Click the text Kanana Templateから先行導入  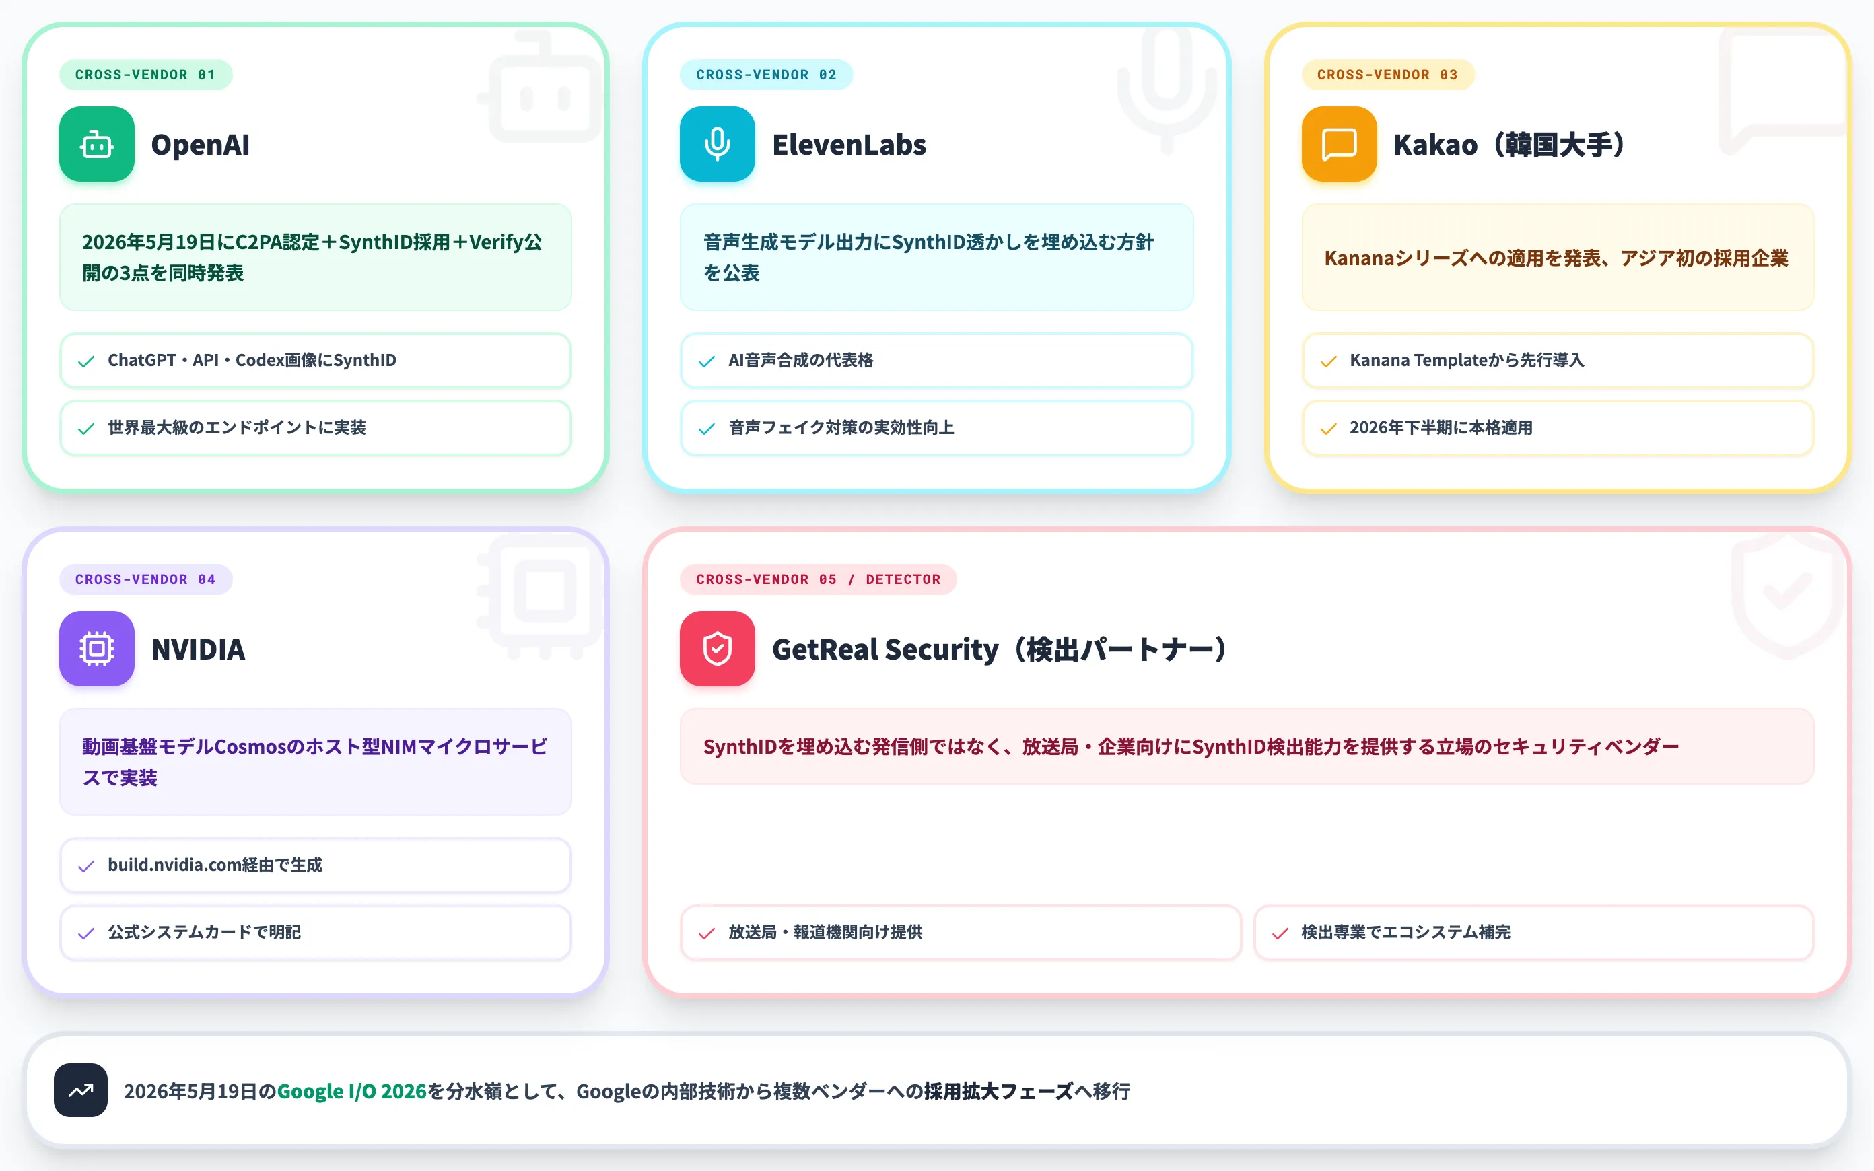(1467, 360)
